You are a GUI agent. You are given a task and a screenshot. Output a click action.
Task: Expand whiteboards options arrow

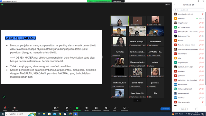(x=128, y=108)
